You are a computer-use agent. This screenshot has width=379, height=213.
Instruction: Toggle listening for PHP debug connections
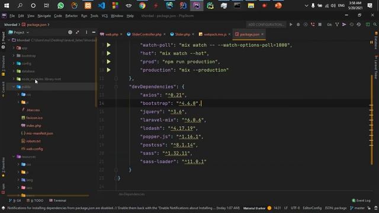coord(313,25)
